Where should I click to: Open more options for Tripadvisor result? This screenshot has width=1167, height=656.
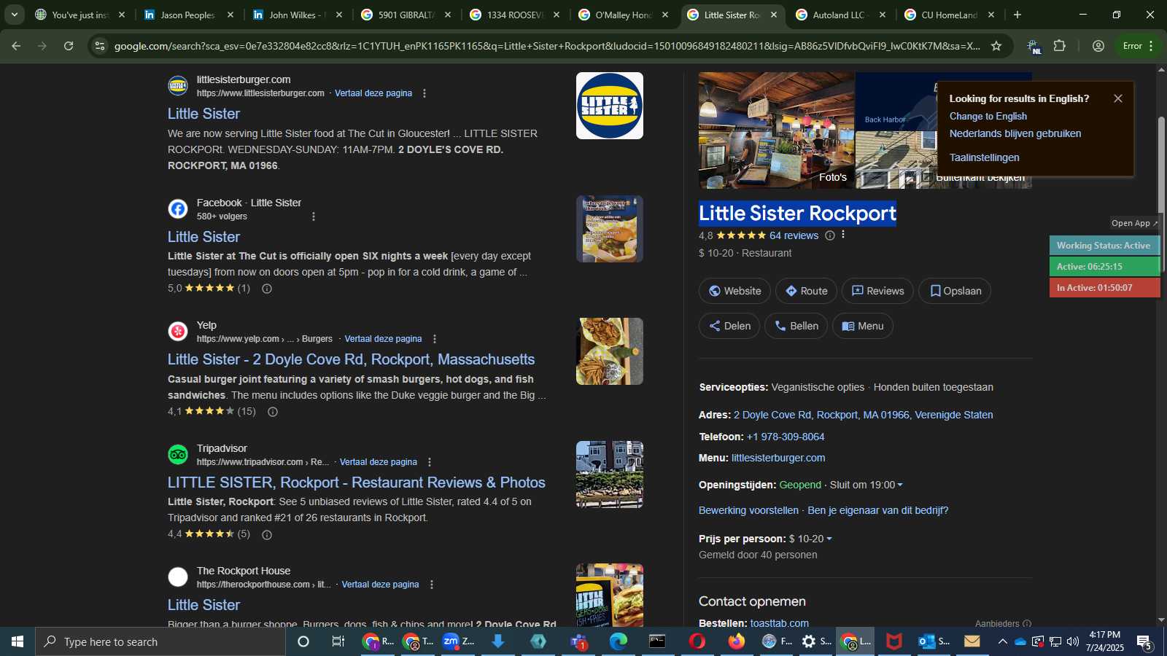pyautogui.click(x=430, y=462)
